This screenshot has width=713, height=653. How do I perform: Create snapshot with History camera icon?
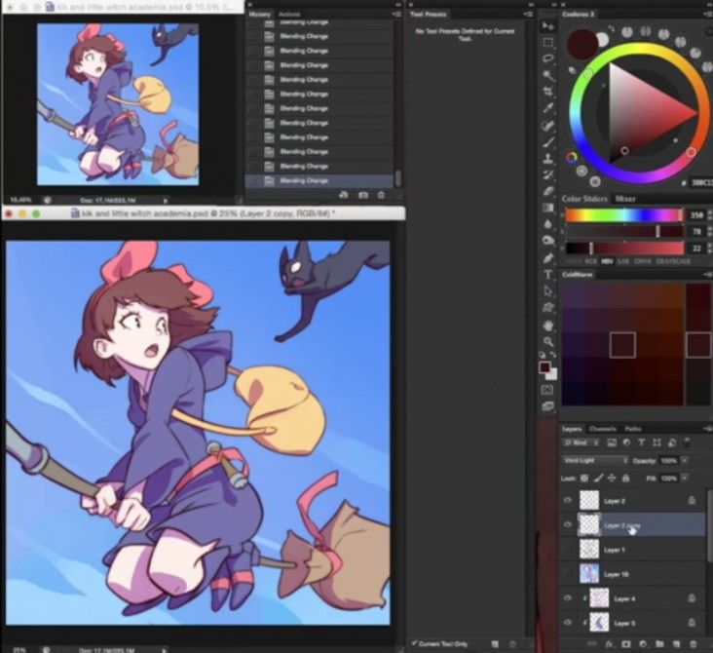pos(363,195)
